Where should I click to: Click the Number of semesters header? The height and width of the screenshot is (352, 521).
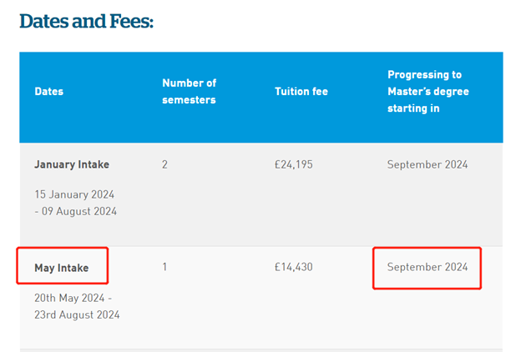[x=189, y=91]
